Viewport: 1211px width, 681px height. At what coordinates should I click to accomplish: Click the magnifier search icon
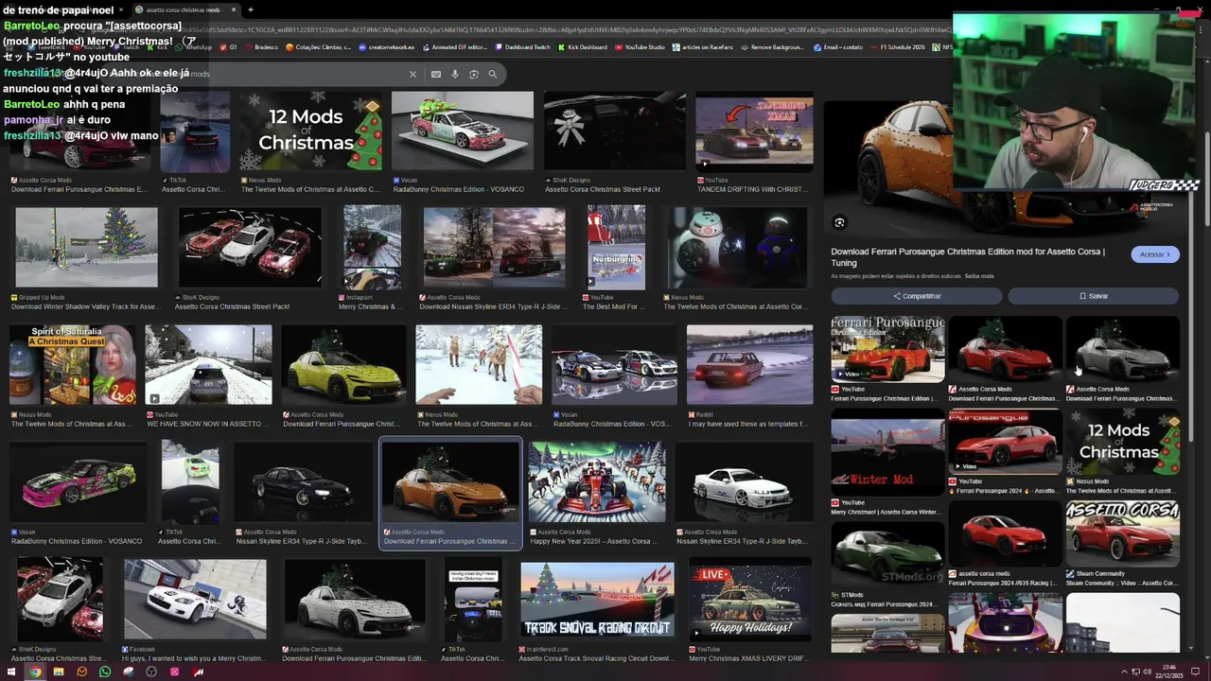(492, 74)
